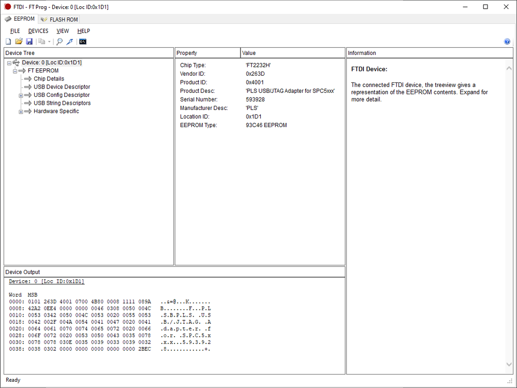Open the FILE menu
517x388 pixels.
pyautogui.click(x=15, y=31)
